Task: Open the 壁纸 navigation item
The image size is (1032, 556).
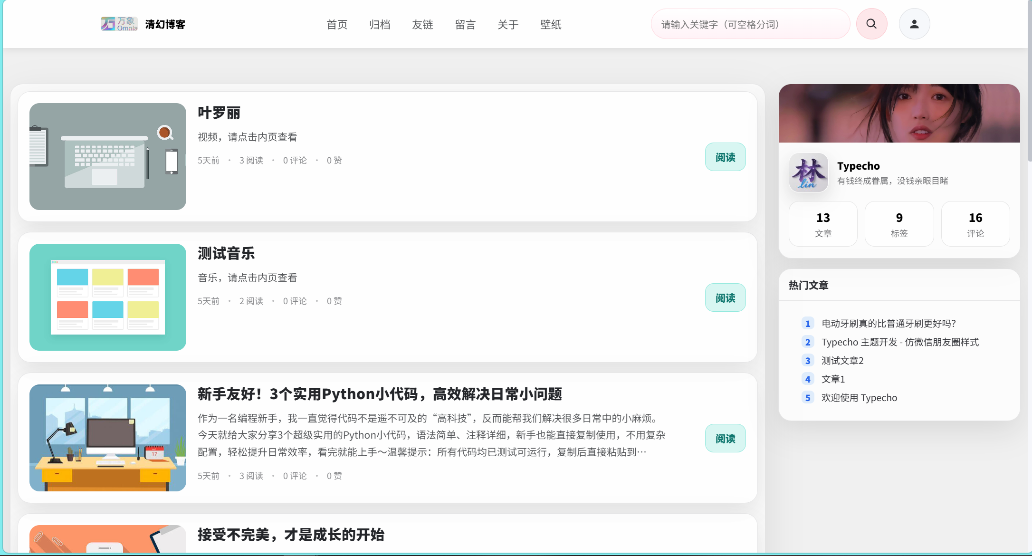Action: [551, 24]
